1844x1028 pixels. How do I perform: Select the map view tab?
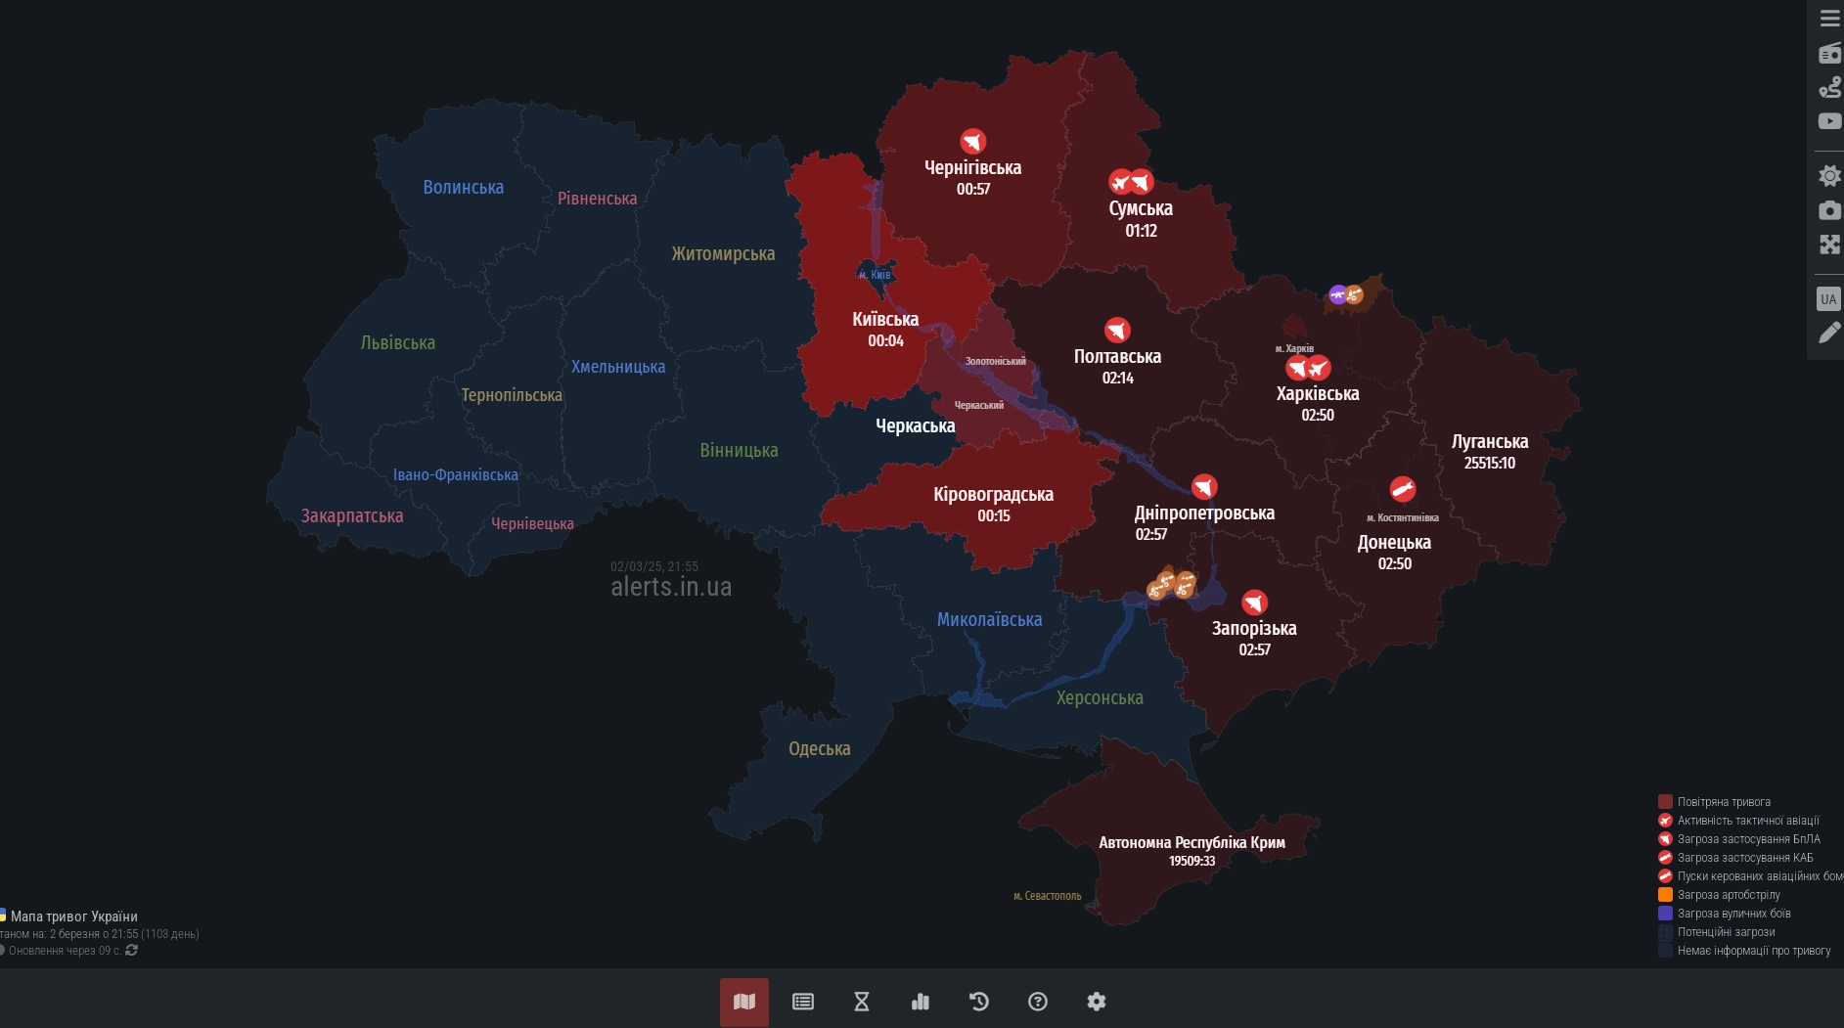[x=744, y=1002]
